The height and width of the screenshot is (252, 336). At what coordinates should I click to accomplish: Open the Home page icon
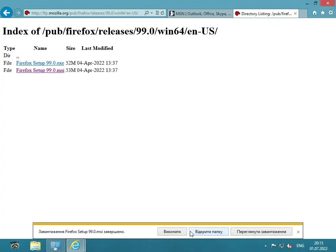[x=315, y=13]
